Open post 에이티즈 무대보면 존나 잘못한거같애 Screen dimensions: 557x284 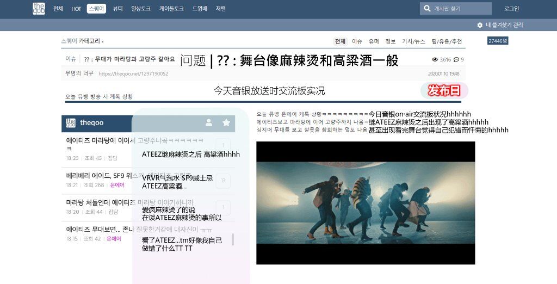click(x=139, y=229)
